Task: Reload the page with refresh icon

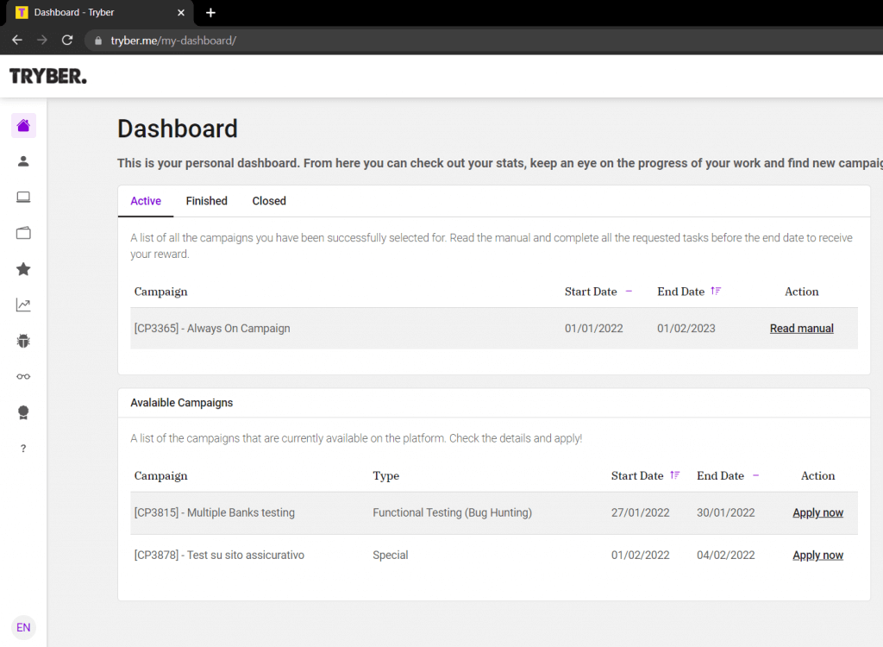Action: 67,40
